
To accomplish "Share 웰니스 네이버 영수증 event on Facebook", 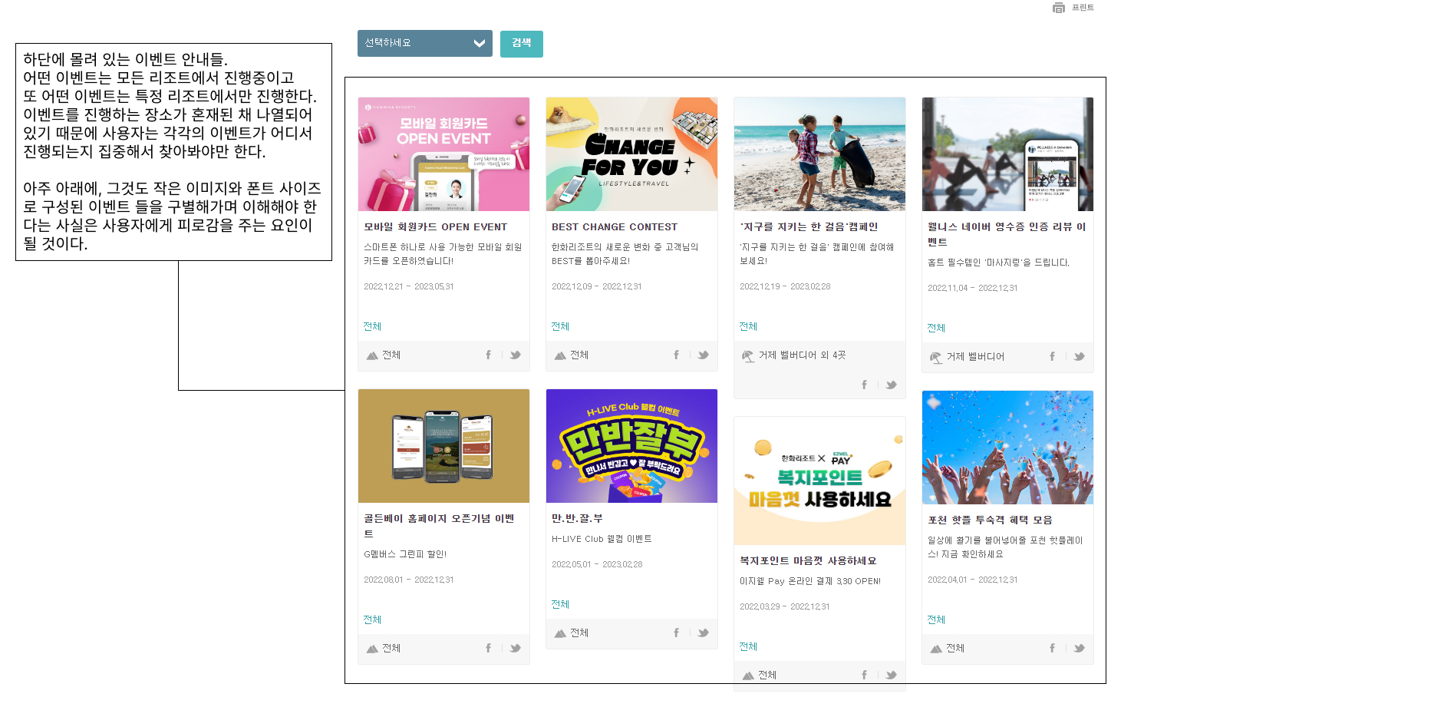I will point(1052,356).
